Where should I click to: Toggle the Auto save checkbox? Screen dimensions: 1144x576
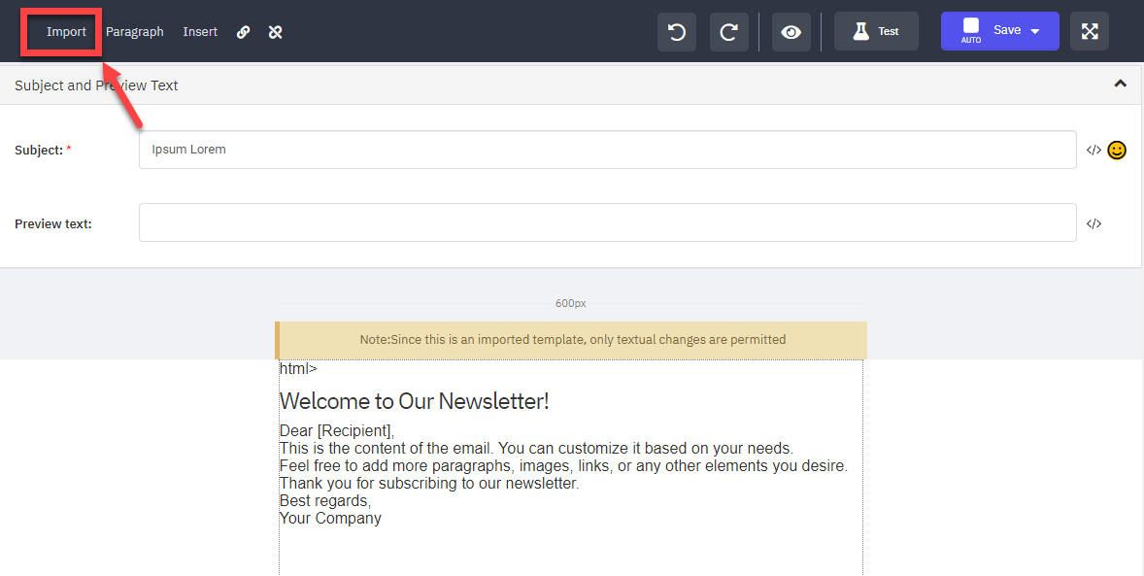pyautogui.click(x=970, y=25)
